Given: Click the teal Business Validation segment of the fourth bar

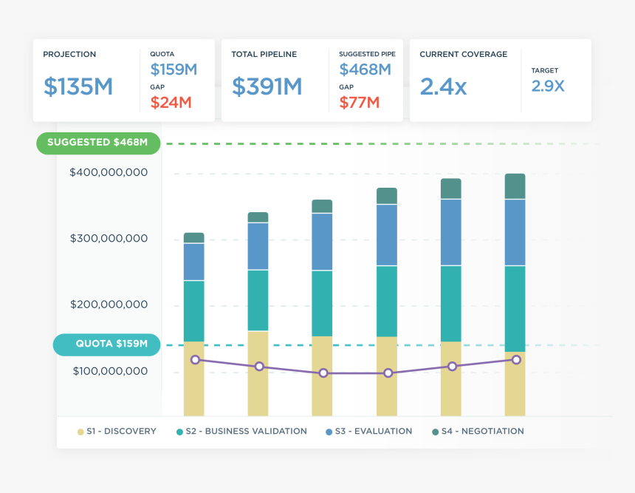Looking at the screenshot, I should (x=387, y=302).
